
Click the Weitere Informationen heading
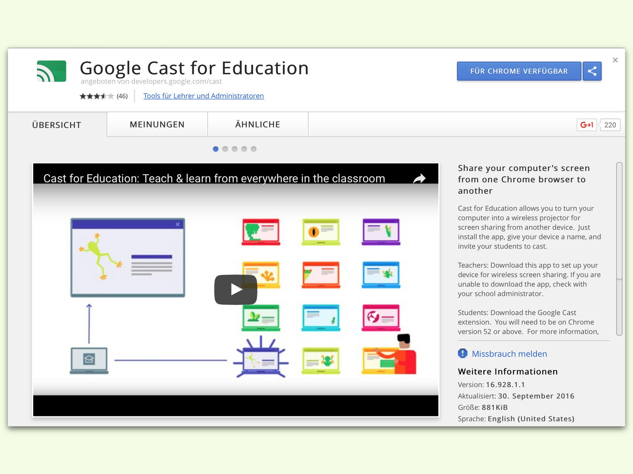click(x=508, y=372)
